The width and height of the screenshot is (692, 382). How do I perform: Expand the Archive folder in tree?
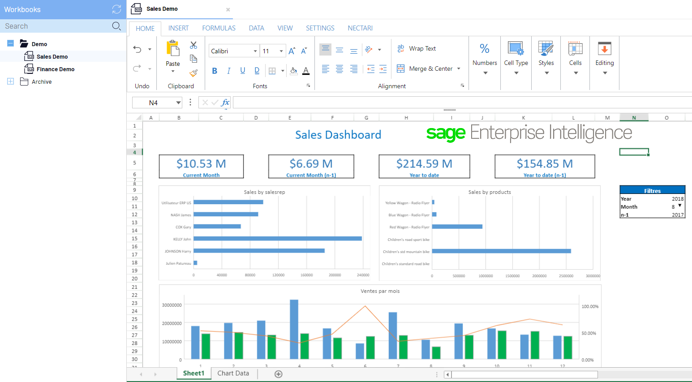[x=11, y=82]
